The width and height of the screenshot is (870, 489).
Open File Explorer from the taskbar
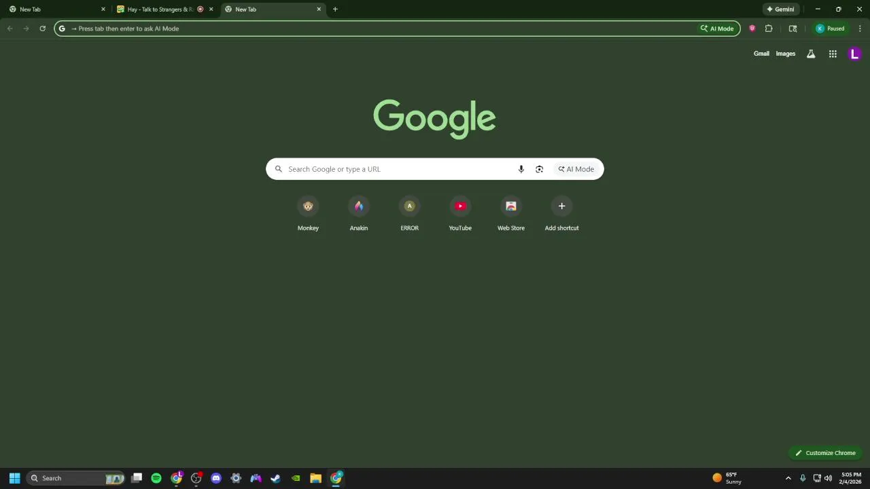coord(315,478)
